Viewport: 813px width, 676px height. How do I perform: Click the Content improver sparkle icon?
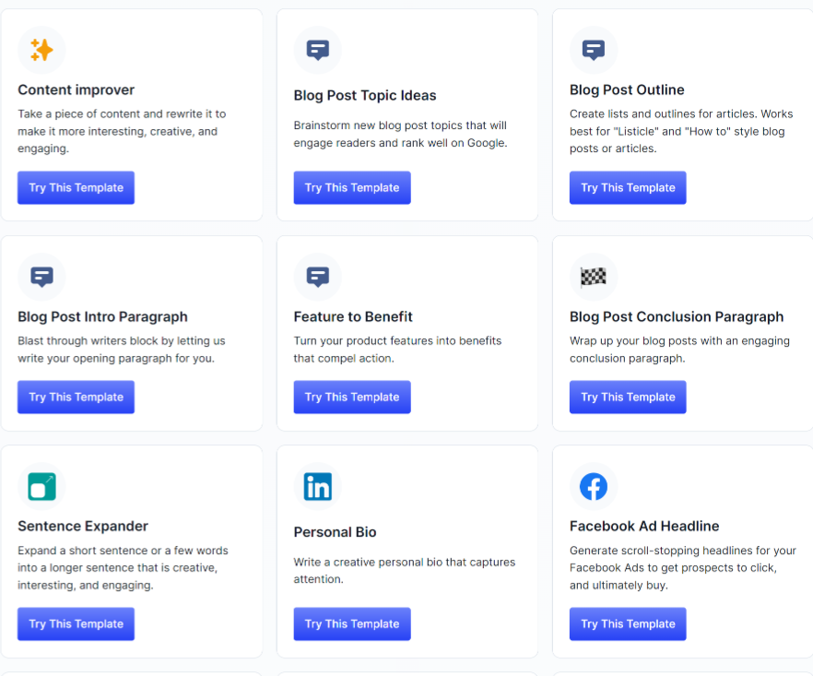[x=42, y=50]
